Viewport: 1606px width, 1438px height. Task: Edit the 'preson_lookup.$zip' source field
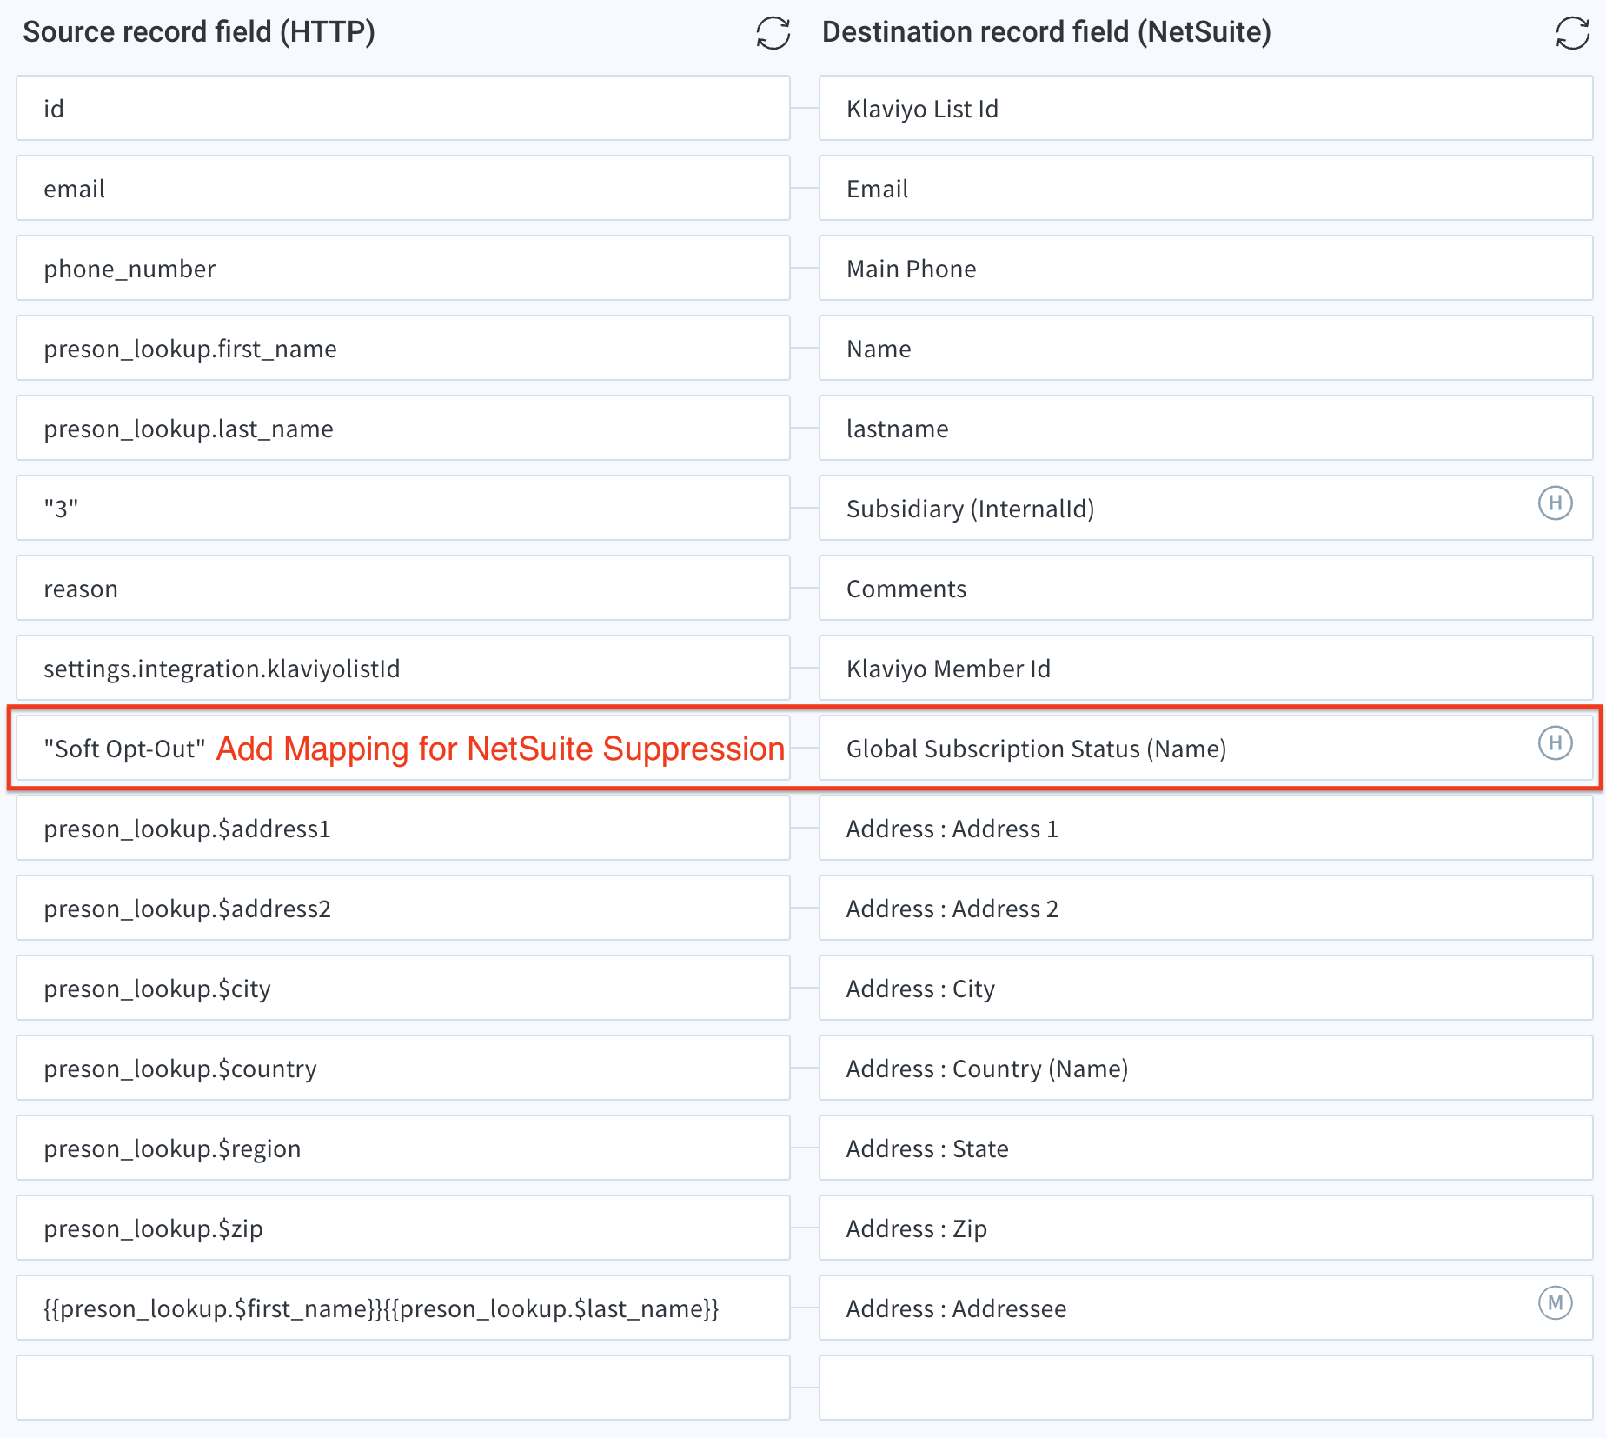point(403,1228)
